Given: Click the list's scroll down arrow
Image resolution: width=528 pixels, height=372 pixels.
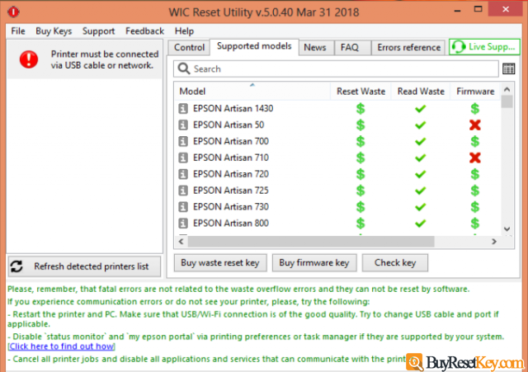Looking at the screenshot, I should pos(507,229).
